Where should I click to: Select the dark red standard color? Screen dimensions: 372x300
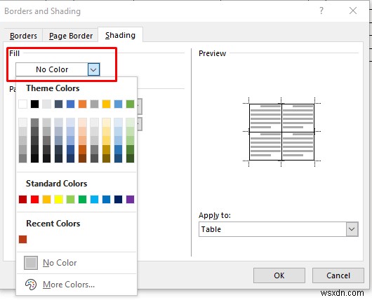[22, 199]
